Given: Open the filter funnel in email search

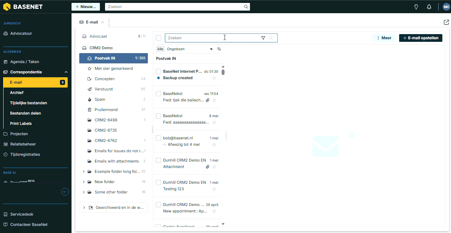Looking at the screenshot, I should point(263,38).
